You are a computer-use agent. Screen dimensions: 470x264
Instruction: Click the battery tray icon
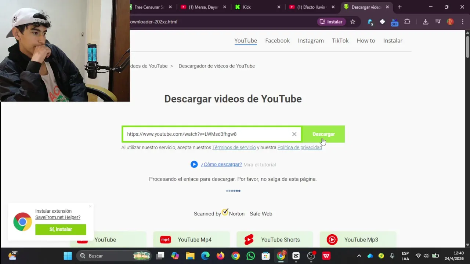435,256
